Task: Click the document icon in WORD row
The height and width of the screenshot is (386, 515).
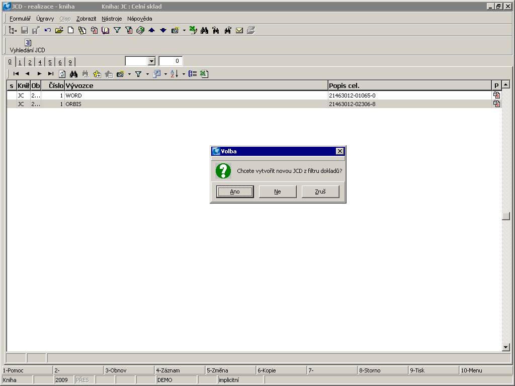Action: pyautogui.click(x=496, y=95)
